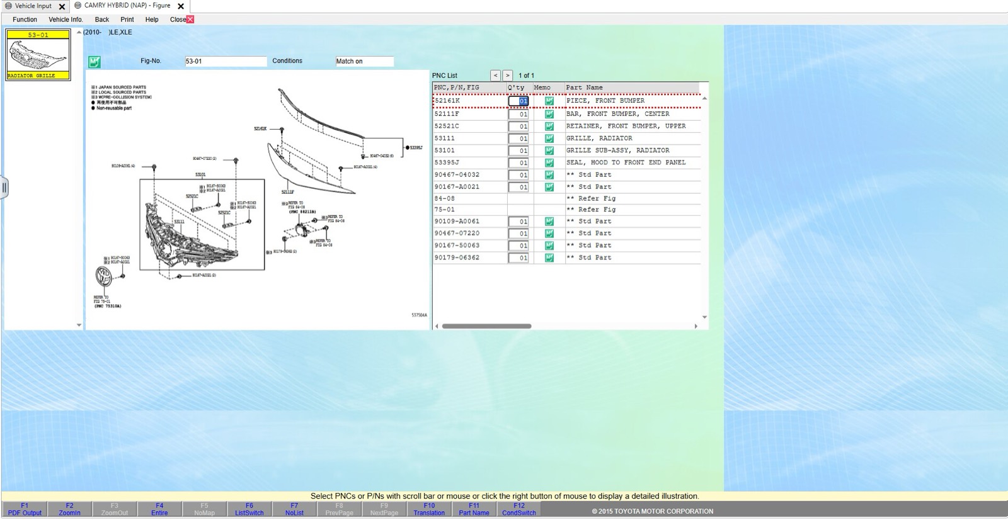
Task: Open the Print menu
Action: click(127, 20)
